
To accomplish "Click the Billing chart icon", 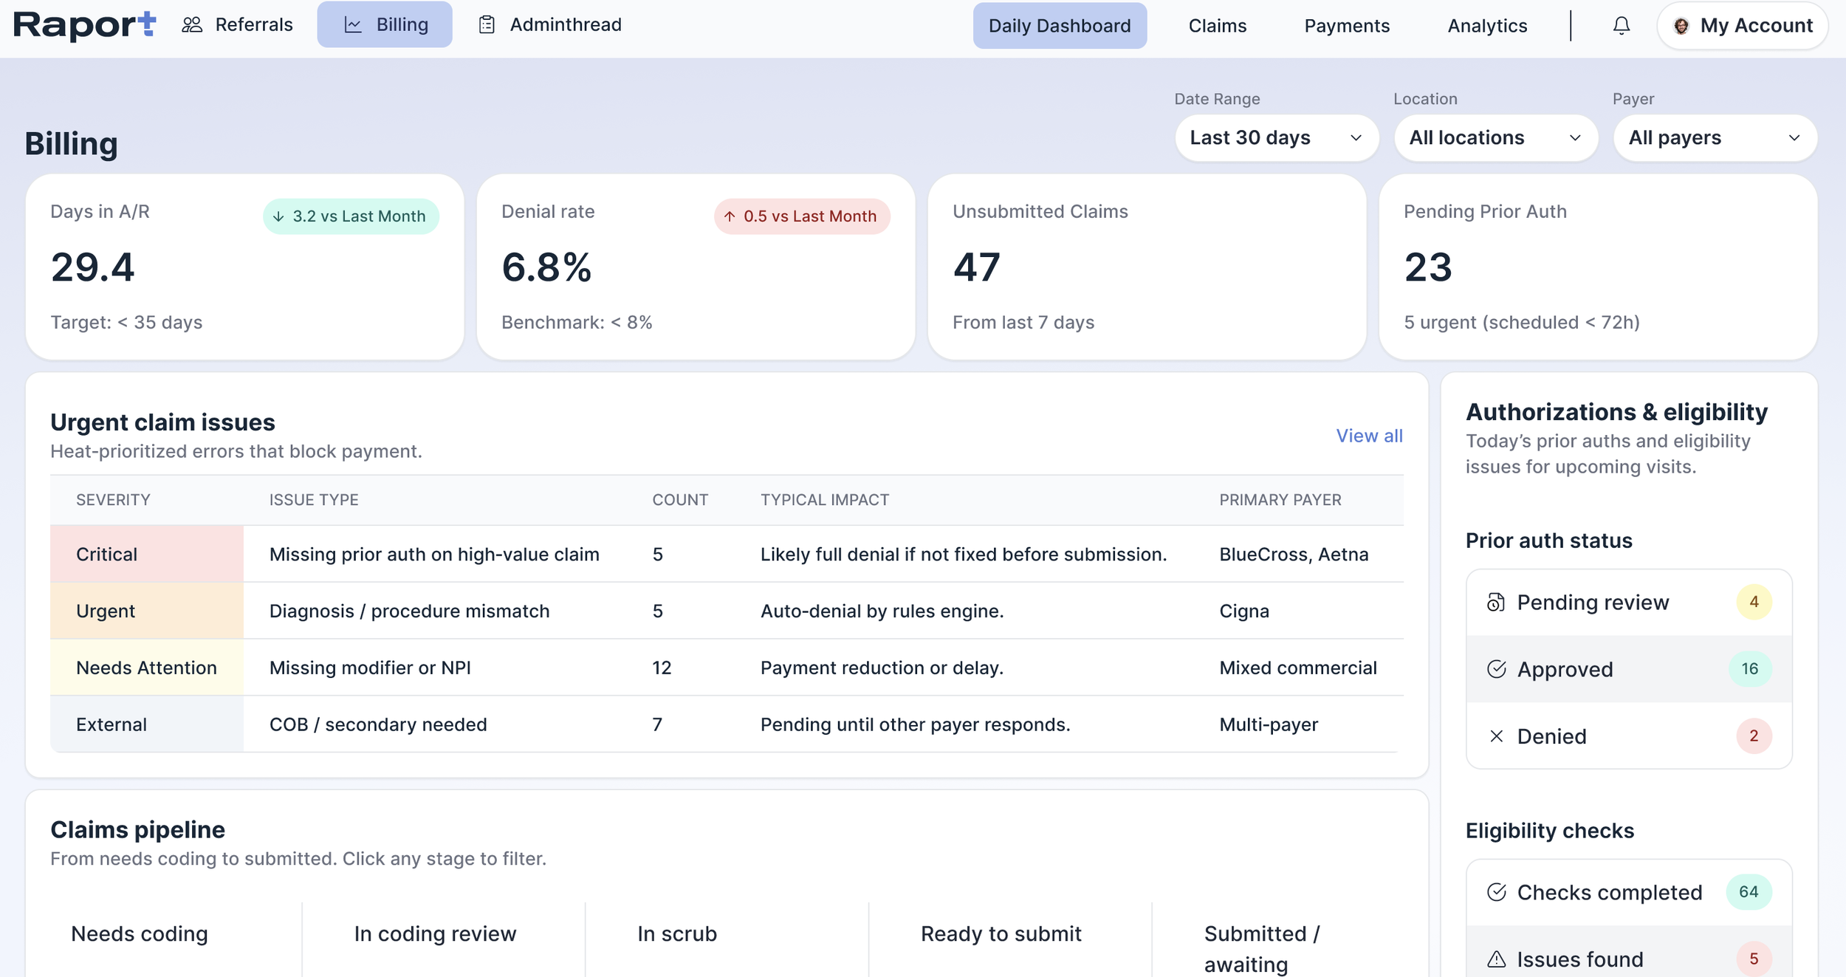I will 353,25.
